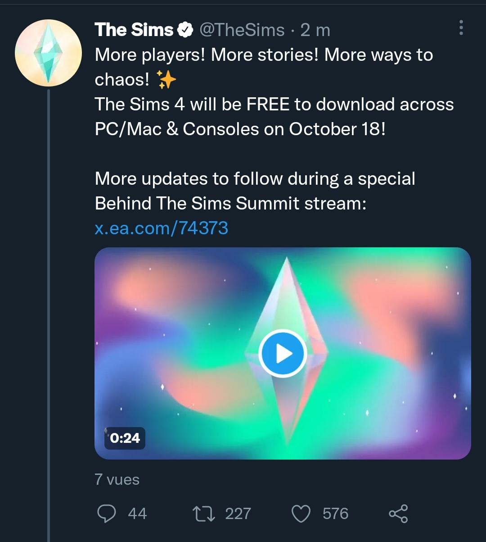
Task: Click the display name "The Sims"
Action: point(134,30)
